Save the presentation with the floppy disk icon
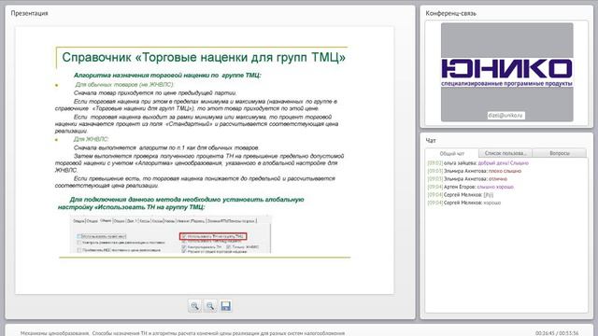This screenshot has width=598, height=336. (226, 306)
